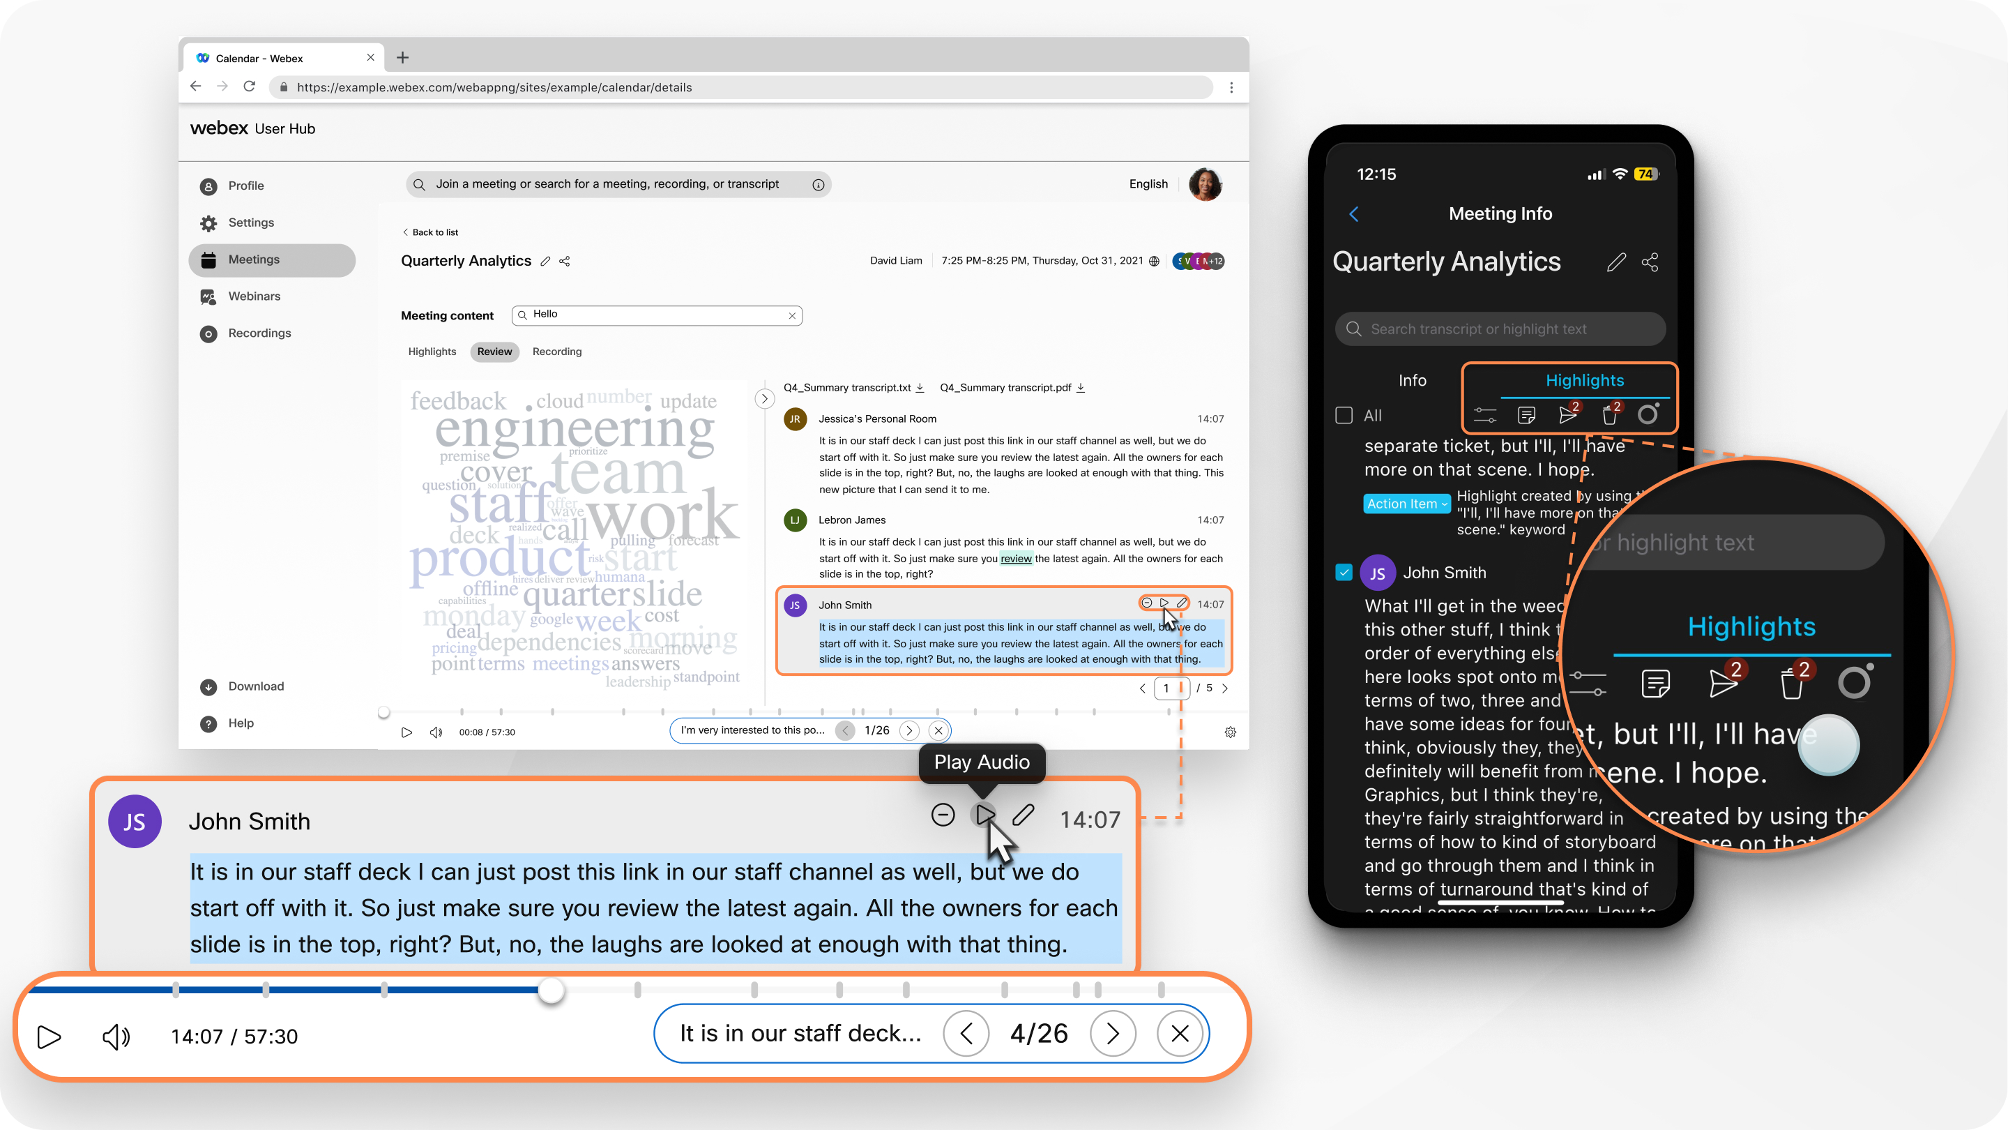Switch to the Review tab in Meeting content
Screen dimensions: 2008x1130
click(x=494, y=350)
